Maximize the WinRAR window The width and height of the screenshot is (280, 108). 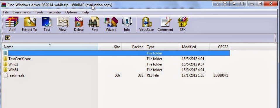260,3
